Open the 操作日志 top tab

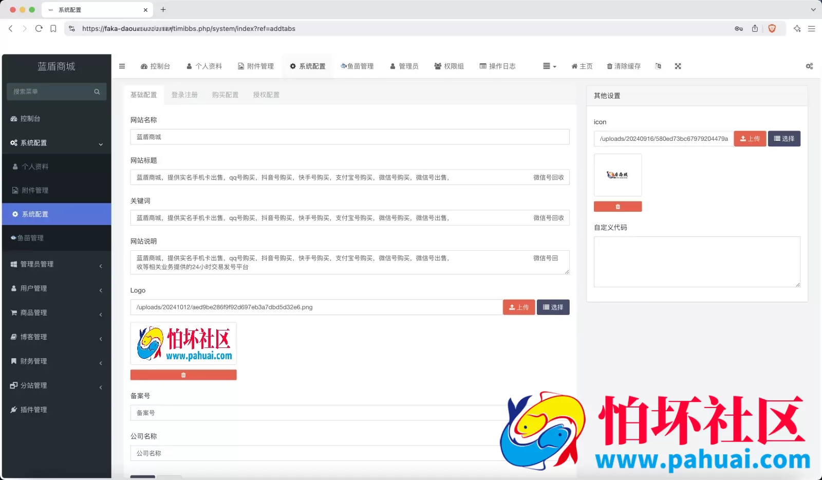point(497,66)
